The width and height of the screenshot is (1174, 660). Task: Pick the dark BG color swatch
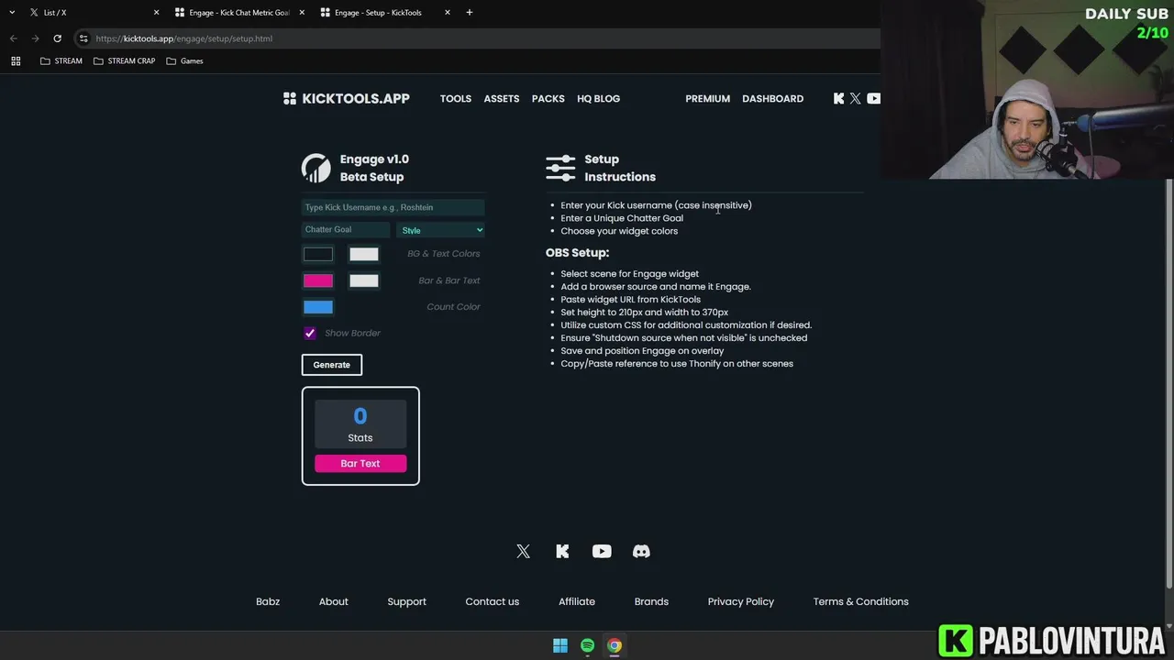click(x=318, y=254)
